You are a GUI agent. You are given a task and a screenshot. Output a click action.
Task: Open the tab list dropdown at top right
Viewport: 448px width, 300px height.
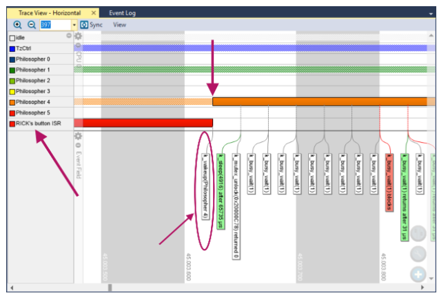coord(431,14)
